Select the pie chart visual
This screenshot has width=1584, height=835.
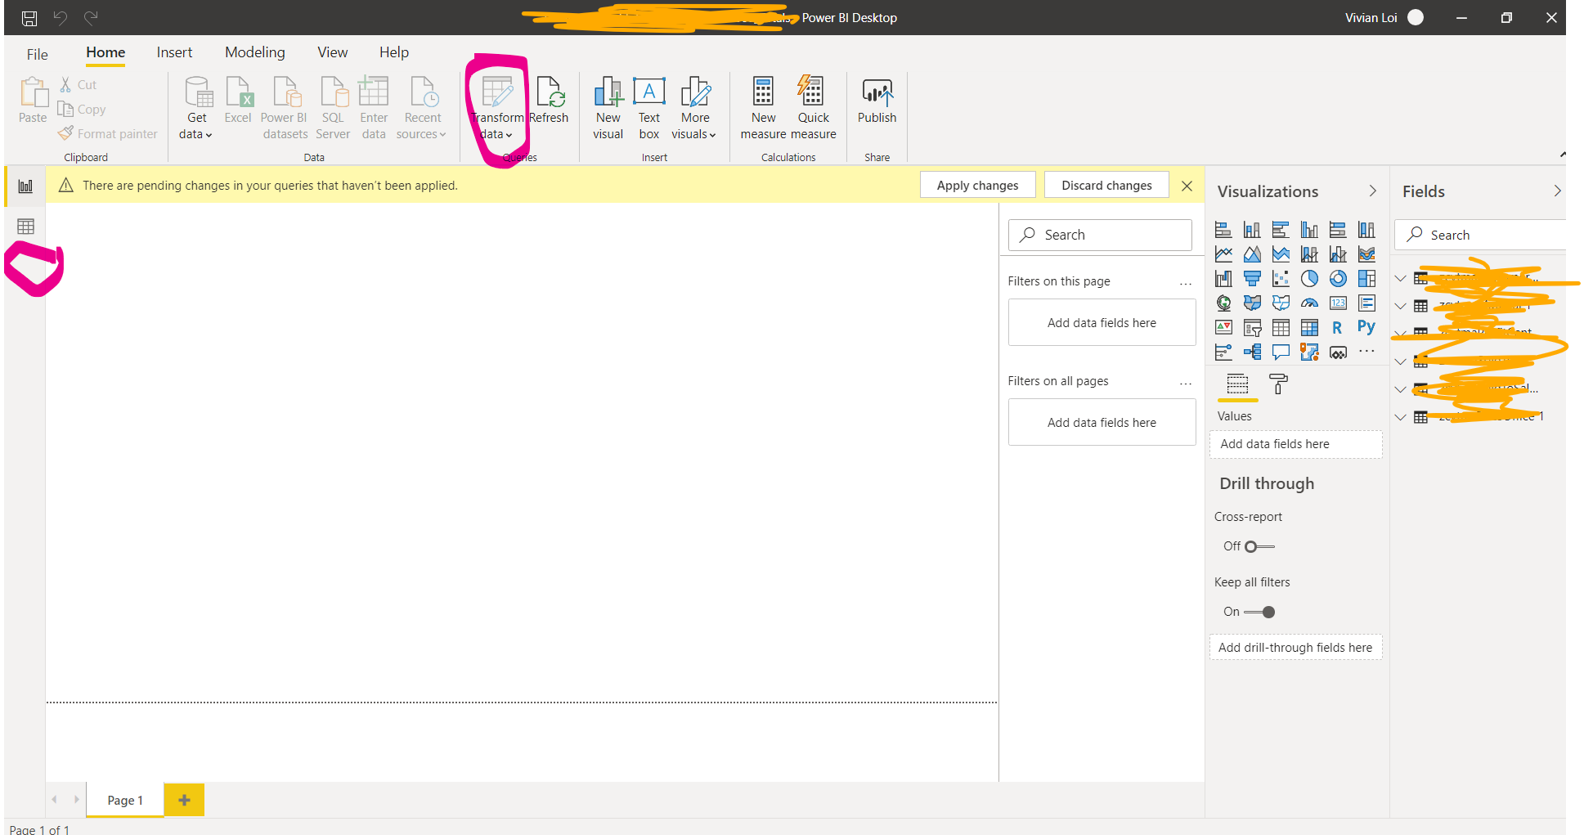(x=1309, y=279)
